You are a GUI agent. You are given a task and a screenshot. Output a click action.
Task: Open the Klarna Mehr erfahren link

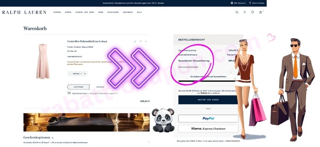pos(214,93)
